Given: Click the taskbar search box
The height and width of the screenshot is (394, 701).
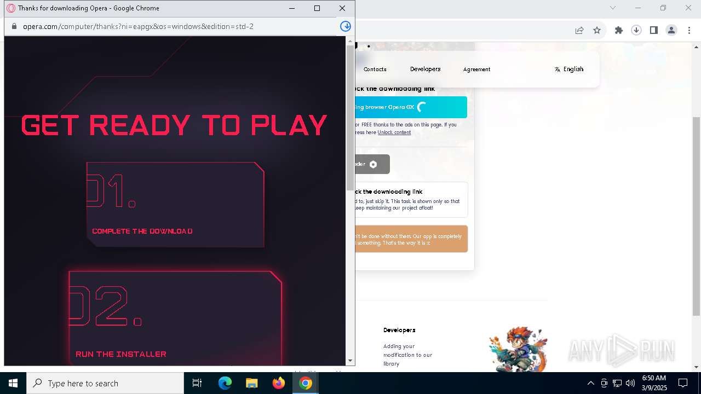Looking at the screenshot, I should [105, 383].
